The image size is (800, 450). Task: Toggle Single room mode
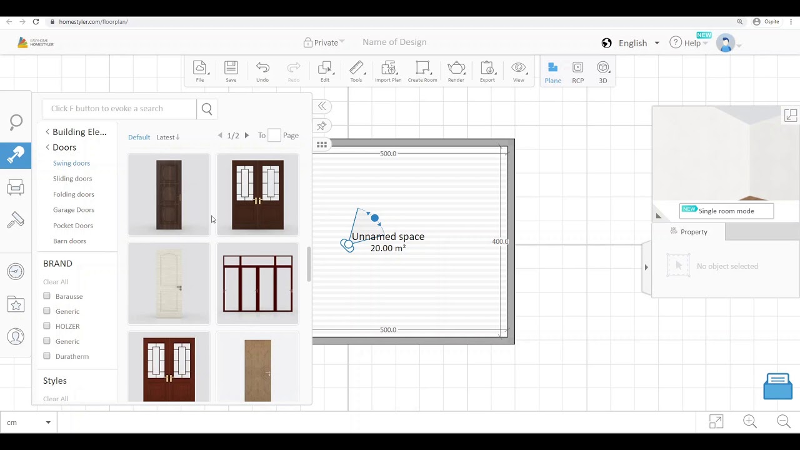pos(726,211)
